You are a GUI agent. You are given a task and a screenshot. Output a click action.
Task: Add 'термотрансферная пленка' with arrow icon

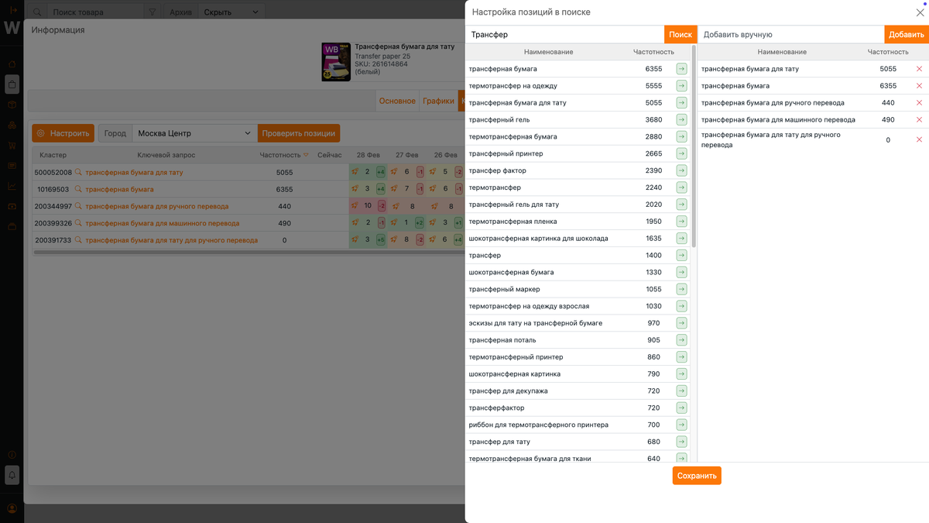(681, 222)
